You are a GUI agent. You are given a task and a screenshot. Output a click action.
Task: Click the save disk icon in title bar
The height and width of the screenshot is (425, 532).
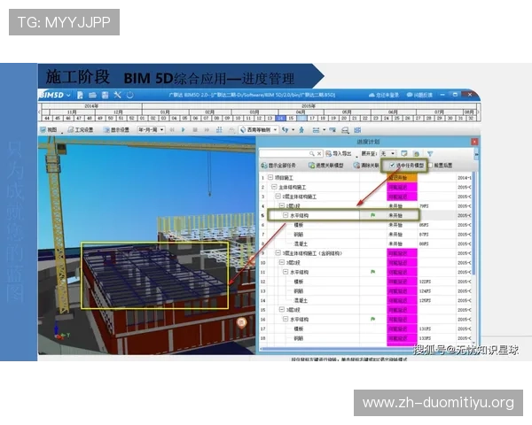106,96
